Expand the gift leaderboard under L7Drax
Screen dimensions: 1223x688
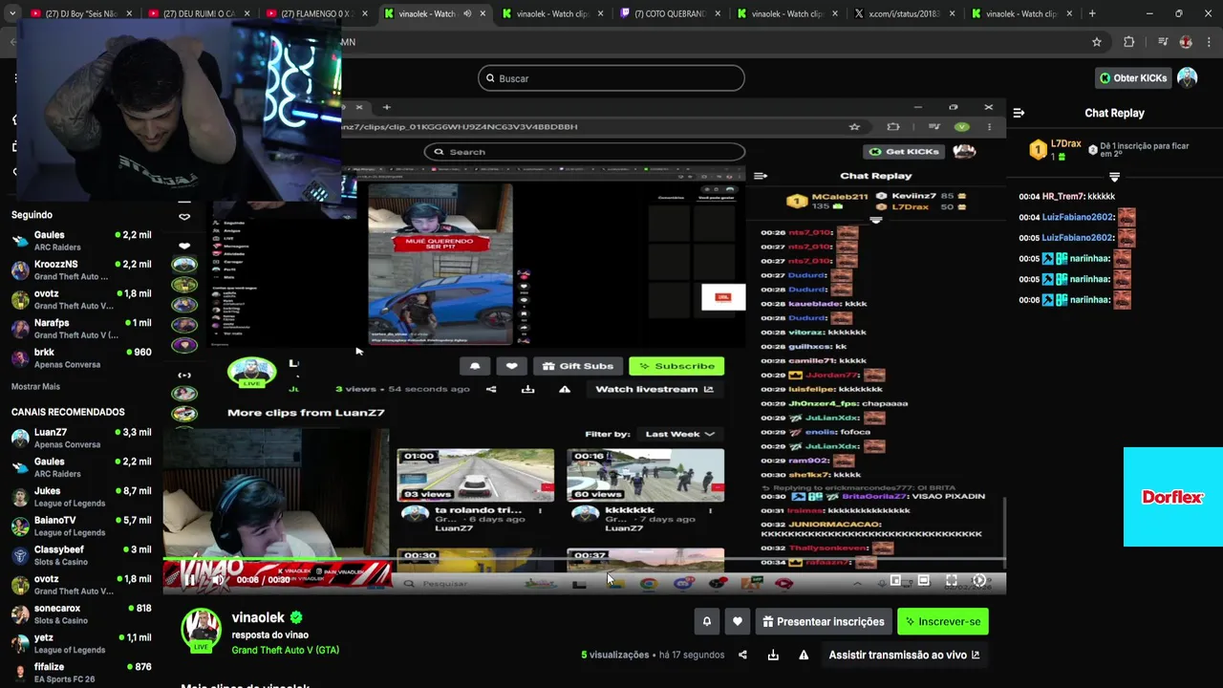1114,178
